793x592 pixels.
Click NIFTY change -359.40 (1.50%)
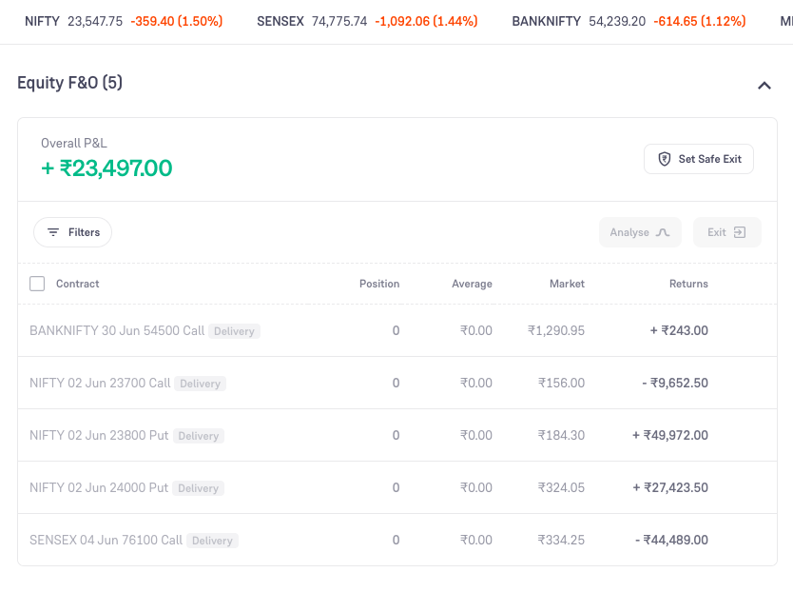click(177, 21)
